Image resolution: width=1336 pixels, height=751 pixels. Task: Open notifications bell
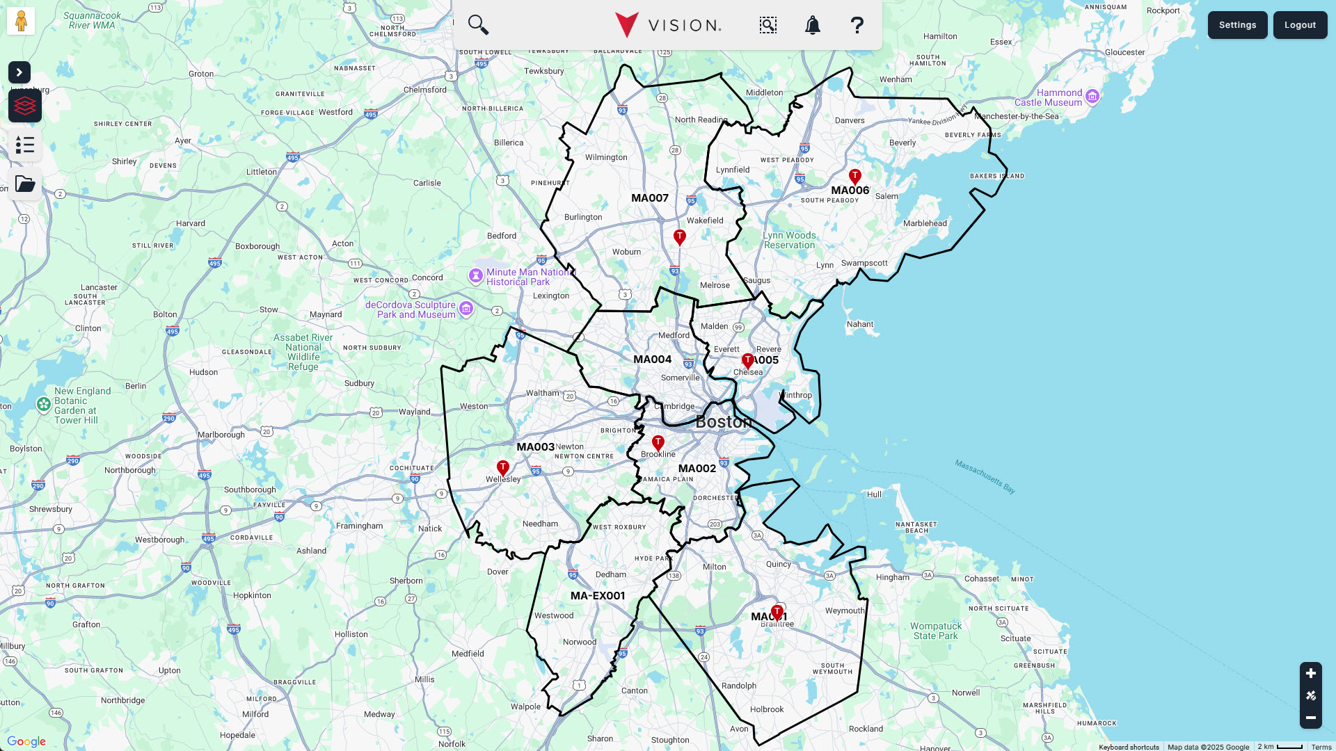point(812,25)
